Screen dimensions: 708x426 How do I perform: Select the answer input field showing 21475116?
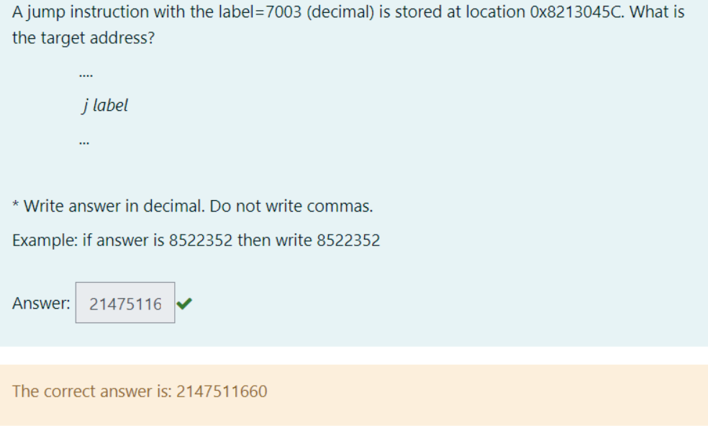124,303
